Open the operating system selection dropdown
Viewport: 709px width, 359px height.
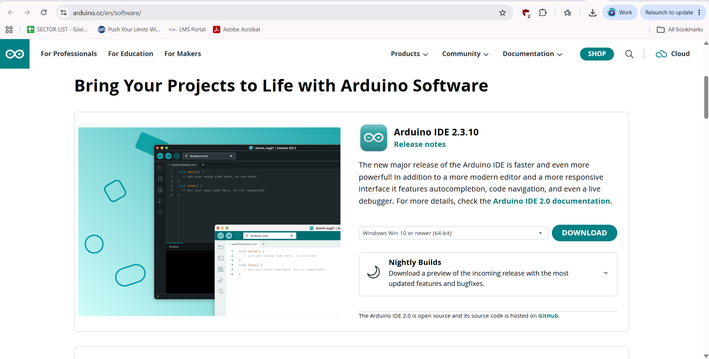[453, 233]
